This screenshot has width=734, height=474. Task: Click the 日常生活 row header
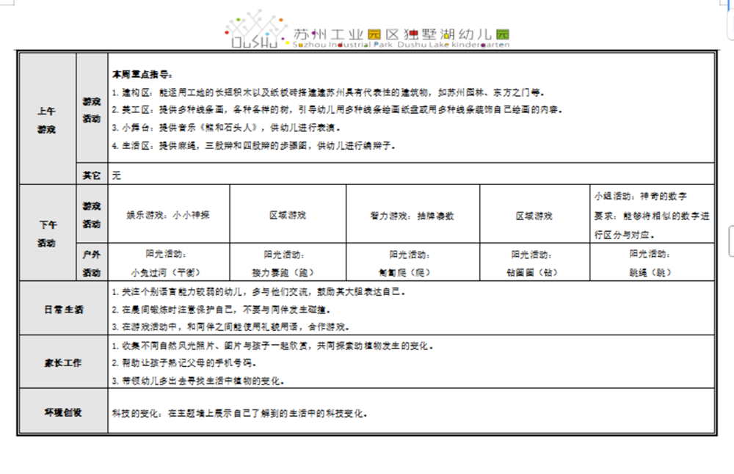click(x=62, y=309)
